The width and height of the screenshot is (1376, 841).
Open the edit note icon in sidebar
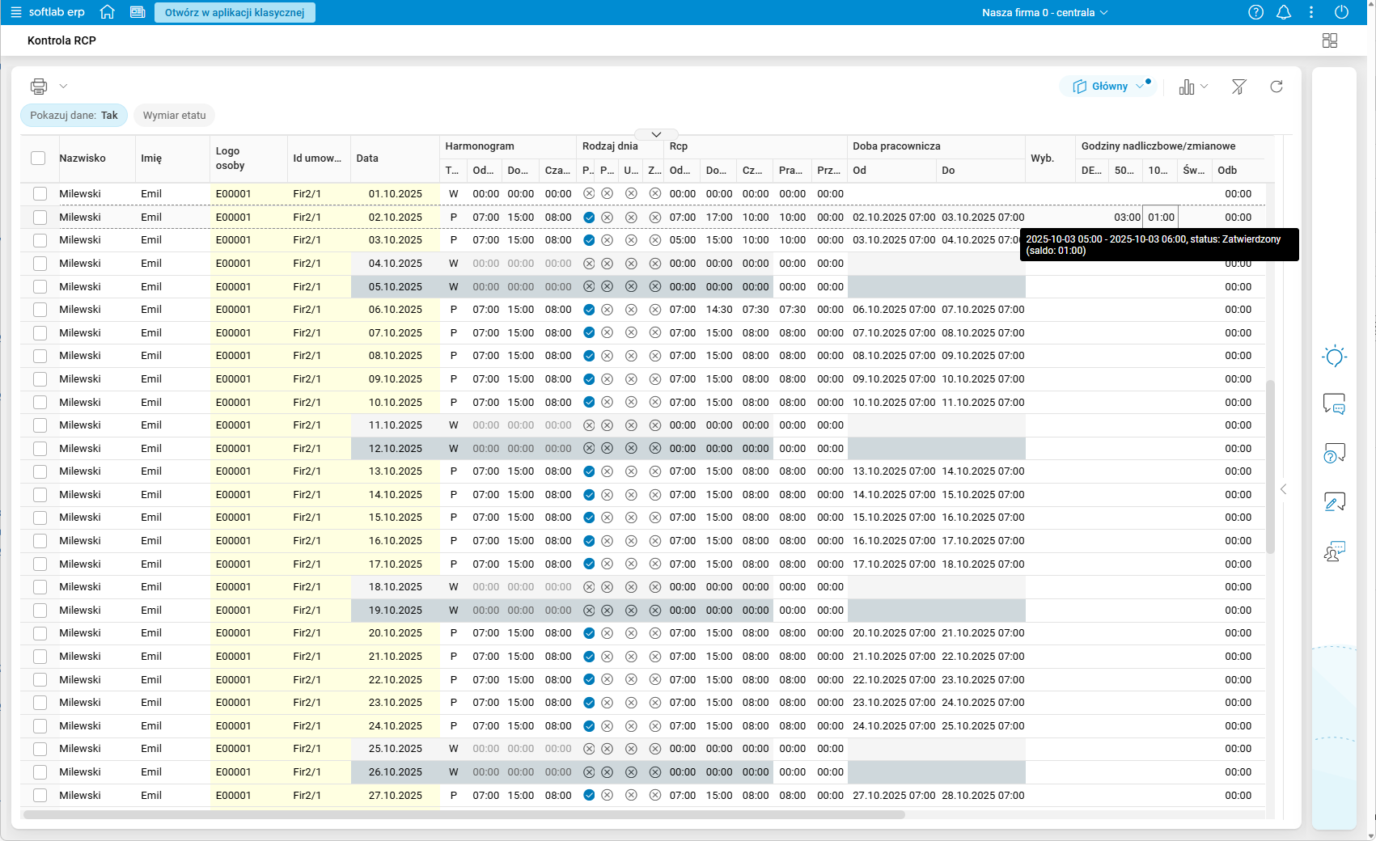(1334, 502)
